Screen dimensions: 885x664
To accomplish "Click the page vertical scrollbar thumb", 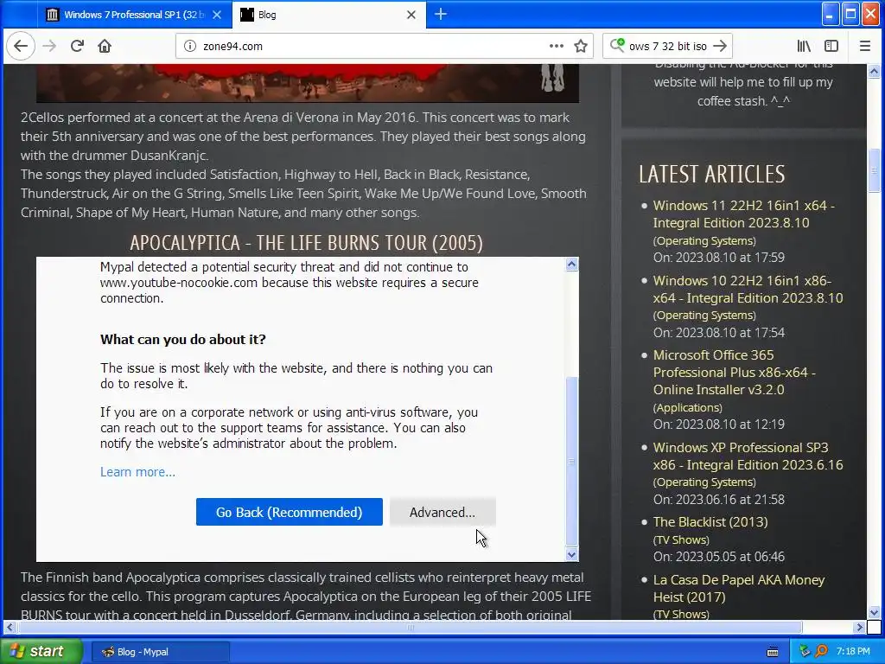I will pyautogui.click(x=874, y=170).
